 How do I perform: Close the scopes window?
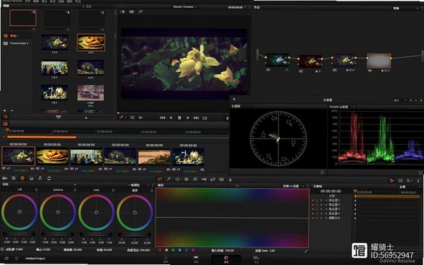234,99
